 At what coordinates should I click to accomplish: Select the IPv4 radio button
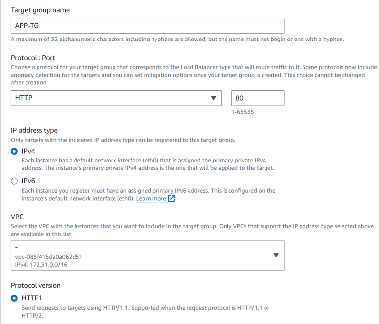pos(14,151)
